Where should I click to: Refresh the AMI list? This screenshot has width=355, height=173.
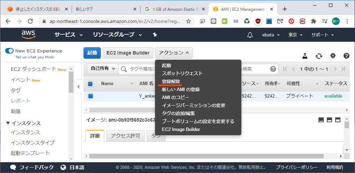pyautogui.click(x=319, y=56)
